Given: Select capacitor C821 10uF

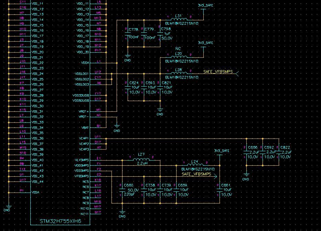Looking at the screenshot, I should [x=160, y=88].
